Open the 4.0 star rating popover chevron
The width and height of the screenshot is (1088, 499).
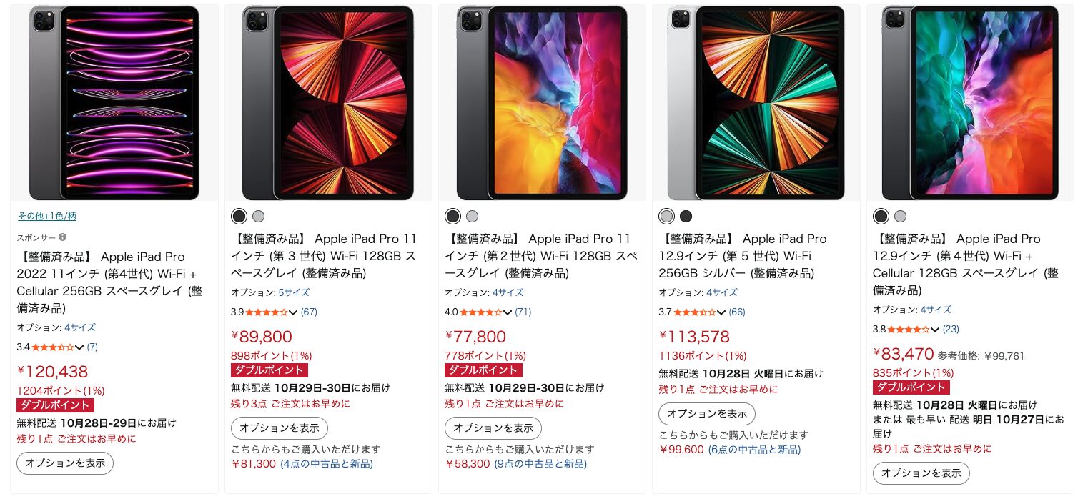508,312
